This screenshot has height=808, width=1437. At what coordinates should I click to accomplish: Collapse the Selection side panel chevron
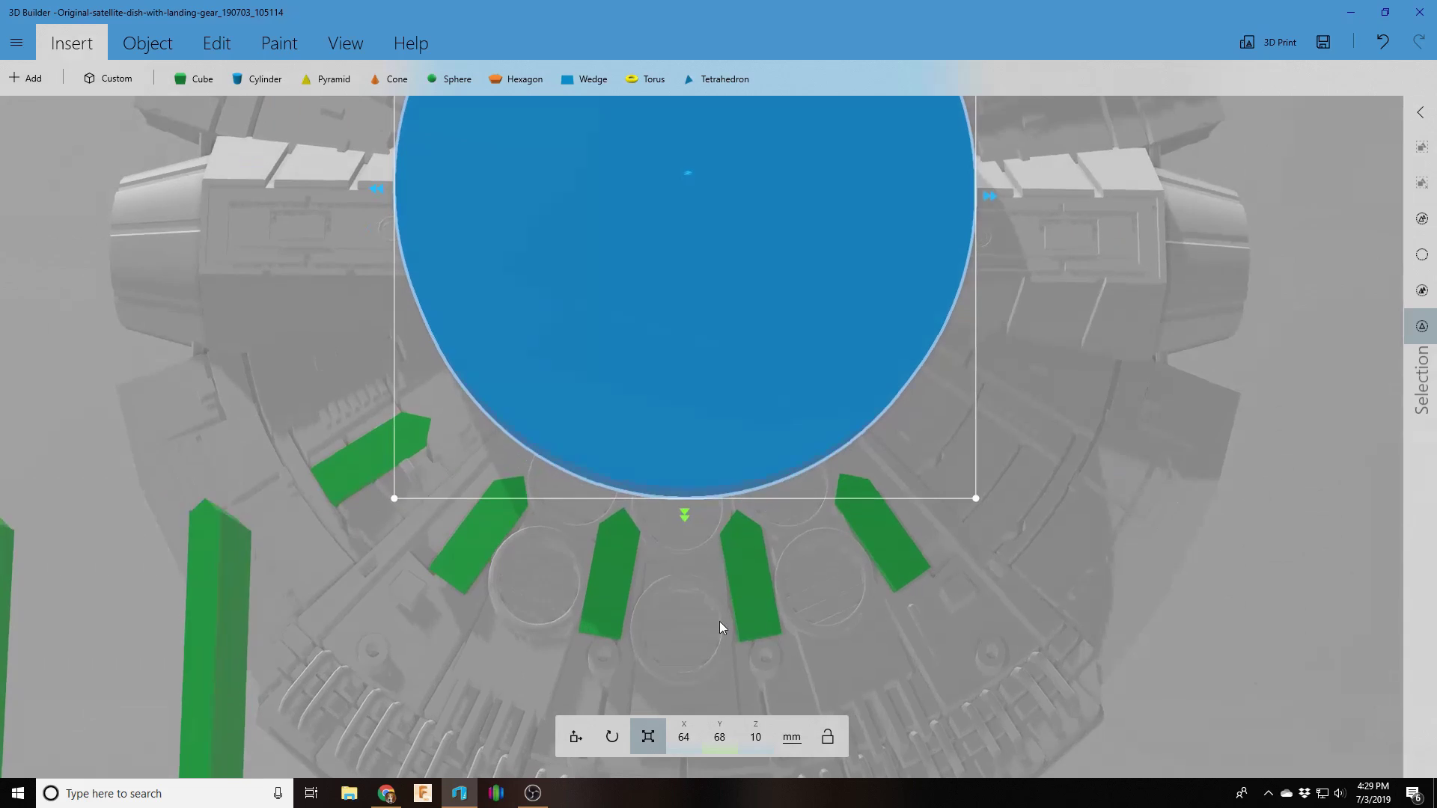pos(1421,112)
